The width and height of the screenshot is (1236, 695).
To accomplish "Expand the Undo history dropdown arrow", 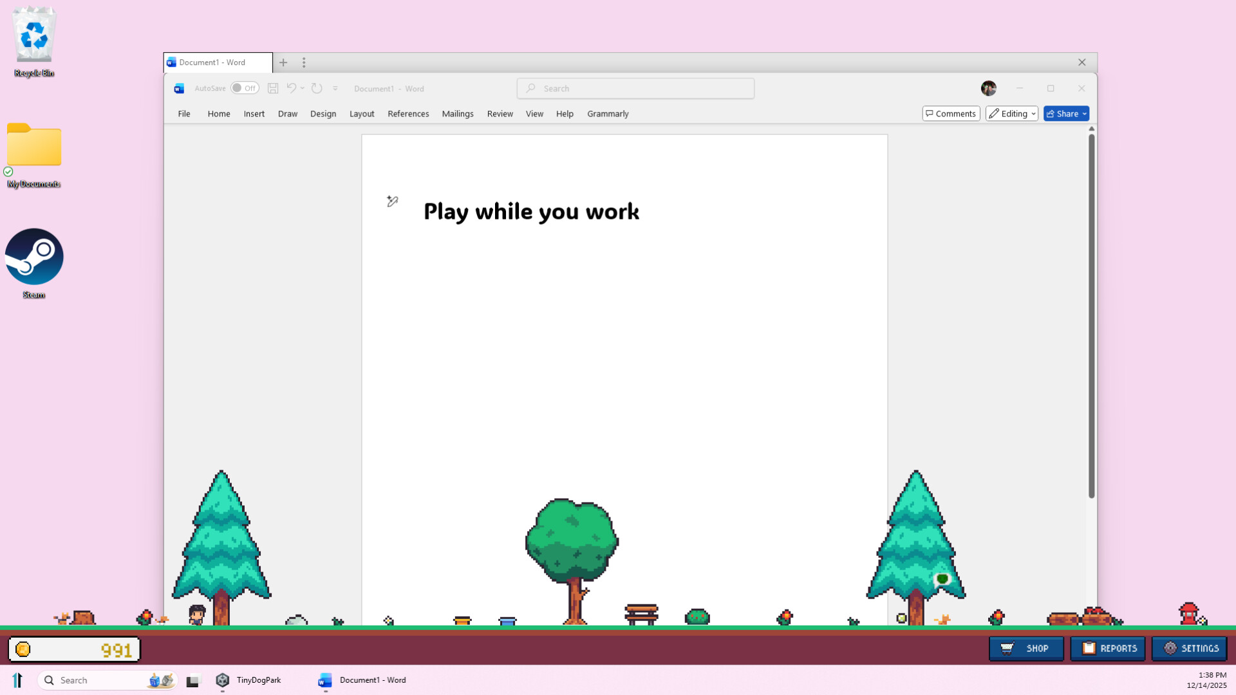I will click(x=301, y=88).
